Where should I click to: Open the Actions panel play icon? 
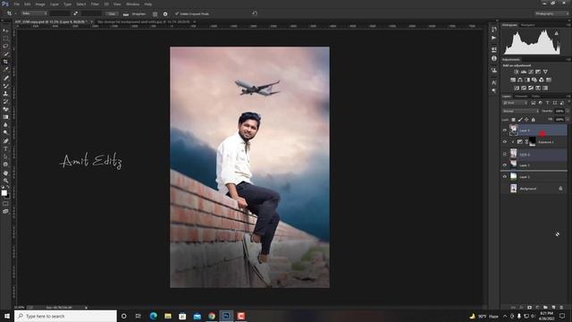[494, 38]
